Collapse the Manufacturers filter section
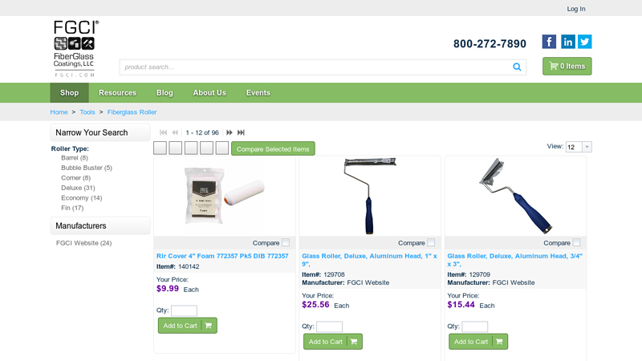The height and width of the screenshot is (361, 642). 100,226
